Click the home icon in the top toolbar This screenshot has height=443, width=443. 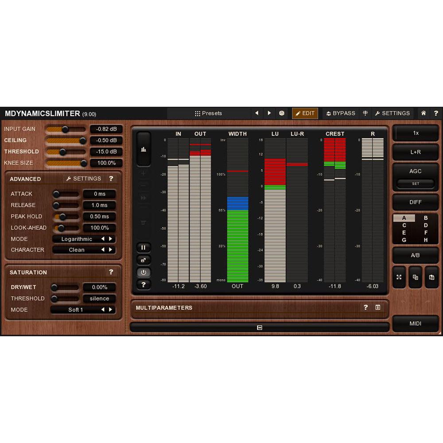[424, 113]
